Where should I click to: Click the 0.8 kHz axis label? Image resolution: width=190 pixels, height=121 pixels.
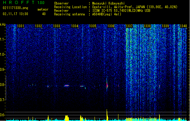click(3, 85)
